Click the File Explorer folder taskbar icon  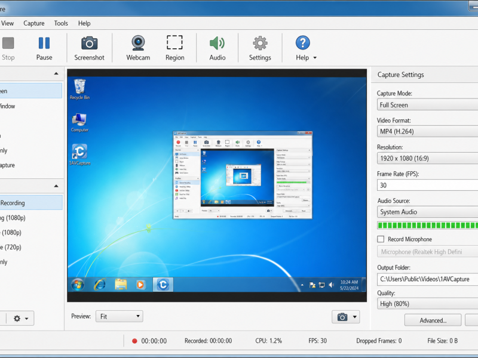point(121,285)
